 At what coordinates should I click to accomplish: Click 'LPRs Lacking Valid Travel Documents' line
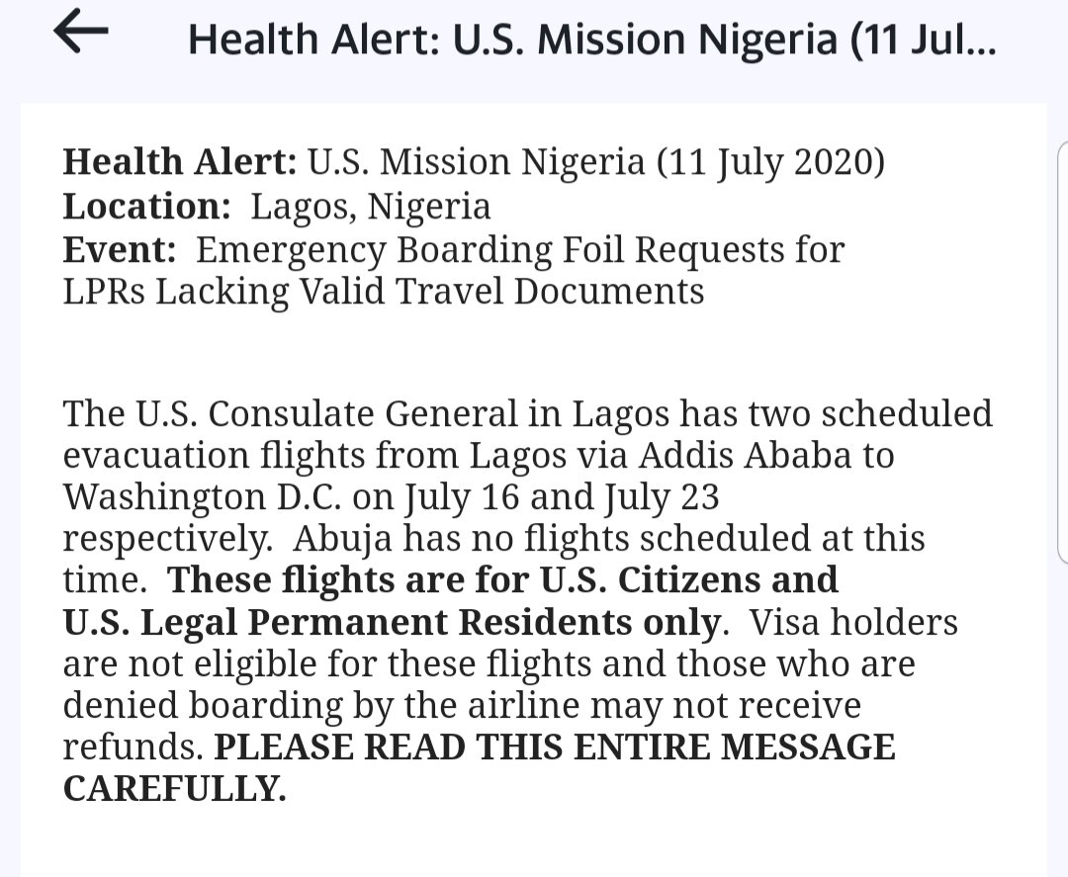click(384, 292)
